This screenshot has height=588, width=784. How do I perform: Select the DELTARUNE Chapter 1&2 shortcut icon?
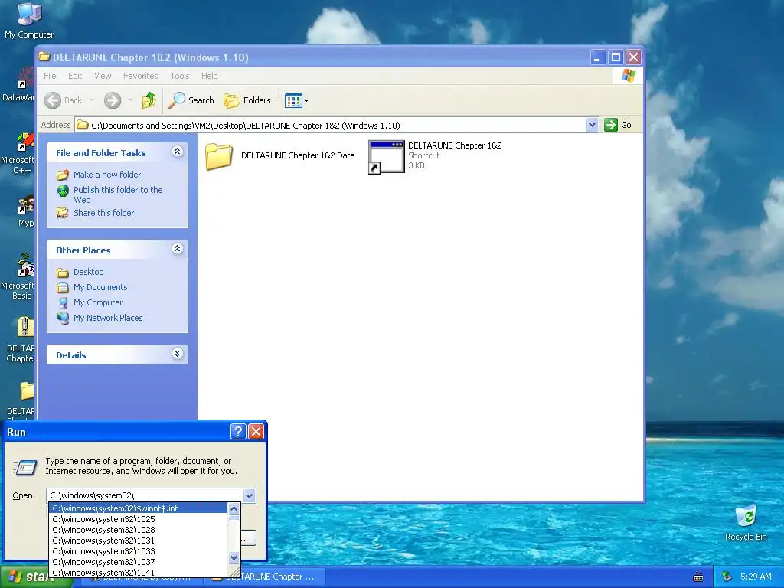386,157
